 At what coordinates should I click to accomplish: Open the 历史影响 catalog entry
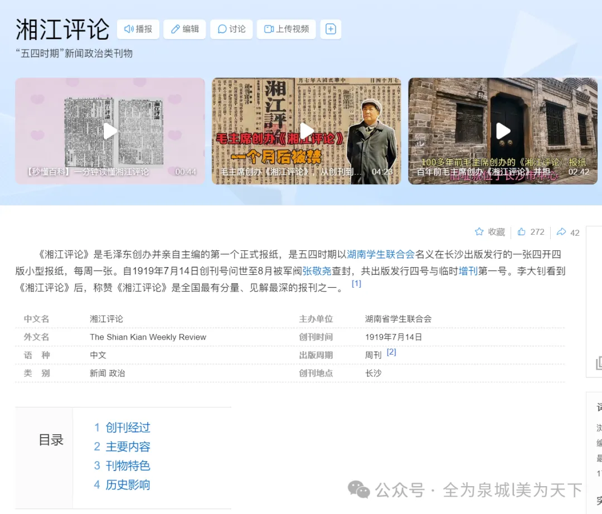point(128,484)
